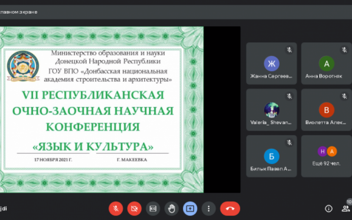Viewport: 352px width, 220px height.
Task: Click Valeria's picture avatar
Action: pyautogui.click(x=271, y=110)
